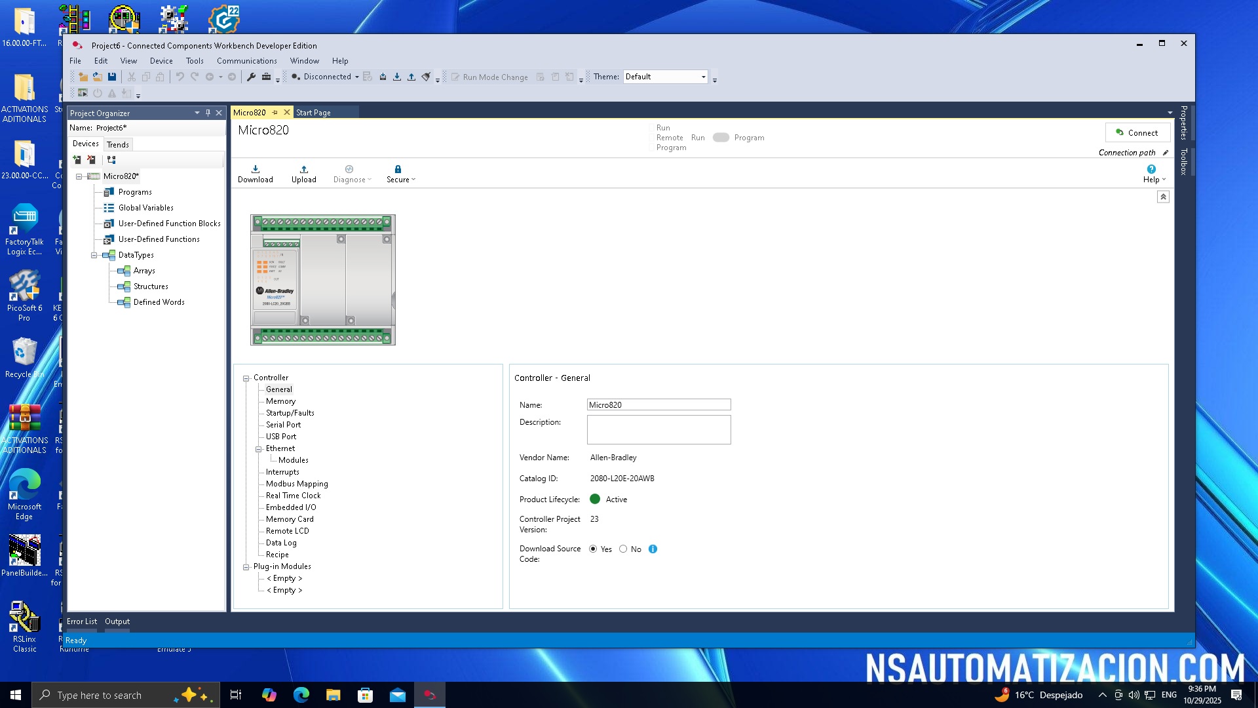The height and width of the screenshot is (708, 1258).
Task: Click inside the Description text field
Action: pos(658,429)
